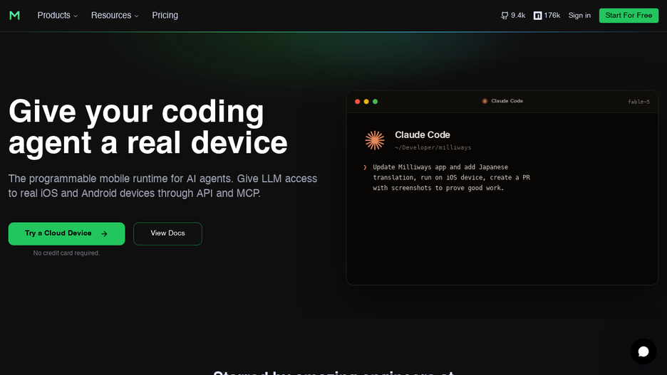The width and height of the screenshot is (667, 375).
Task: Open the Products dropdown menu
Action: (x=58, y=15)
